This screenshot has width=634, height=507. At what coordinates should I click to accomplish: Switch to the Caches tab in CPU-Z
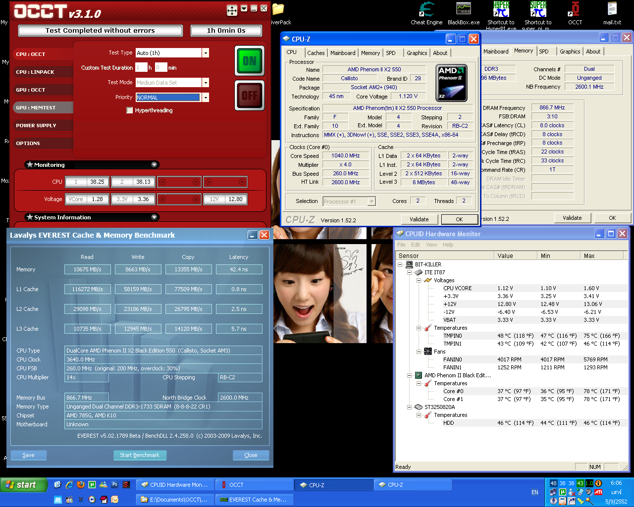(x=316, y=53)
